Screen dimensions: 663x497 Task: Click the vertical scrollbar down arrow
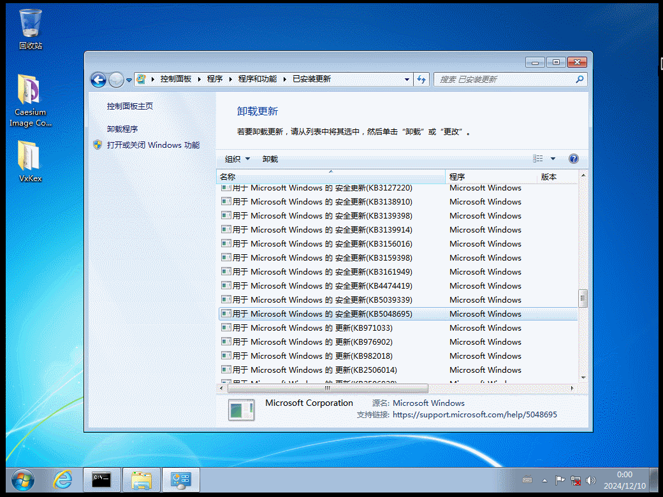583,377
